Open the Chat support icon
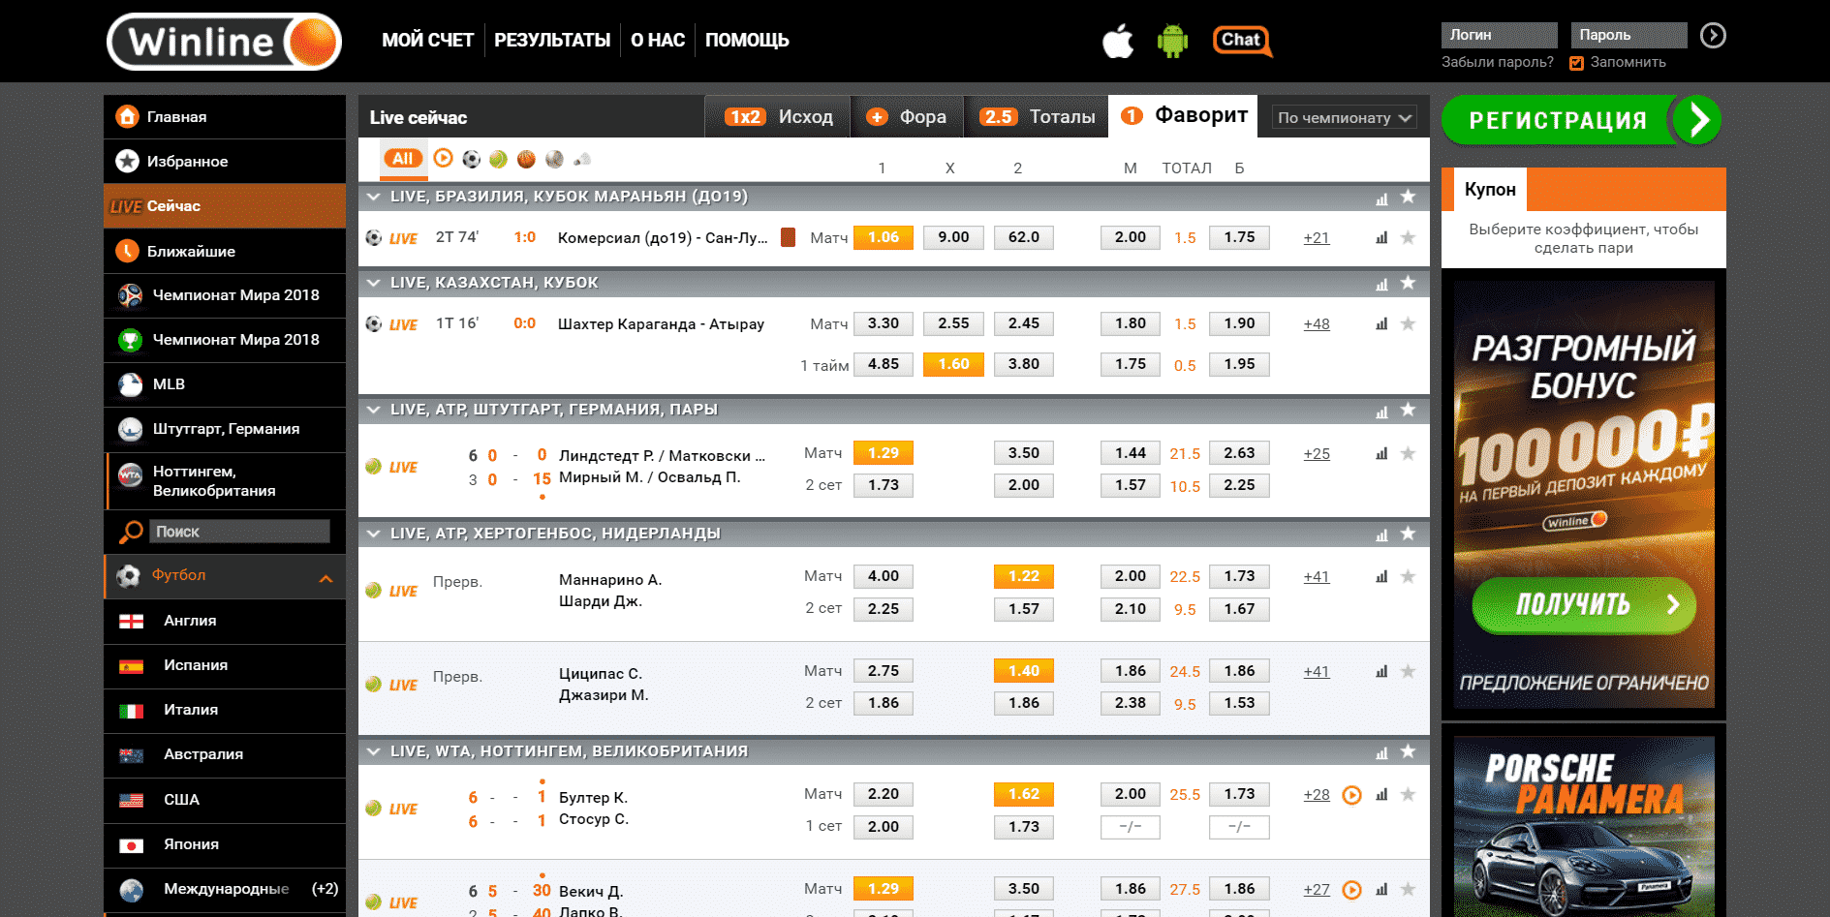The image size is (1830, 917). 1242,41
